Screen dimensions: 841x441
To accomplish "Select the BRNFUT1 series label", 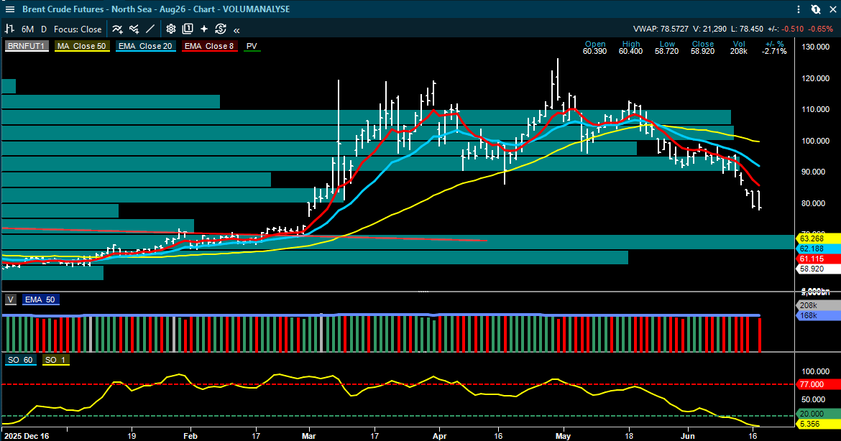I will click(x=27, y=46).
